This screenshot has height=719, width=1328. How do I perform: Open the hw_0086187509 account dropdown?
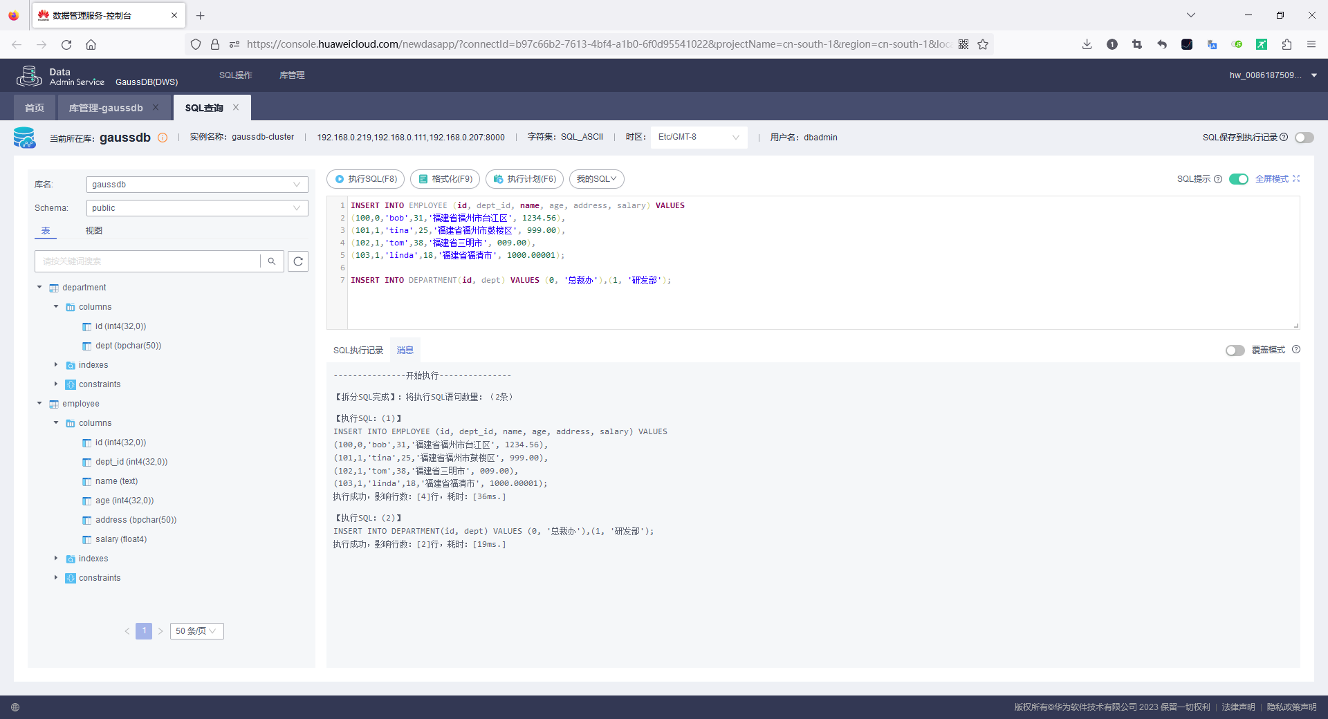tap(1273, 75)
